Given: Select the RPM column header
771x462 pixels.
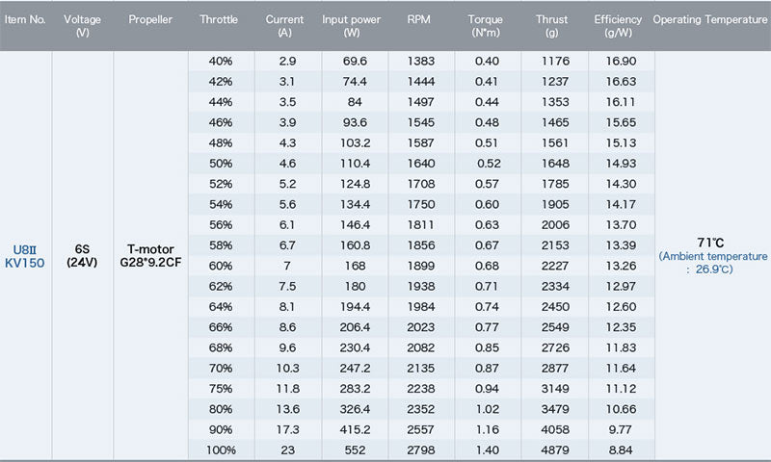Looking at the screenshot, I should click(418, 19).
